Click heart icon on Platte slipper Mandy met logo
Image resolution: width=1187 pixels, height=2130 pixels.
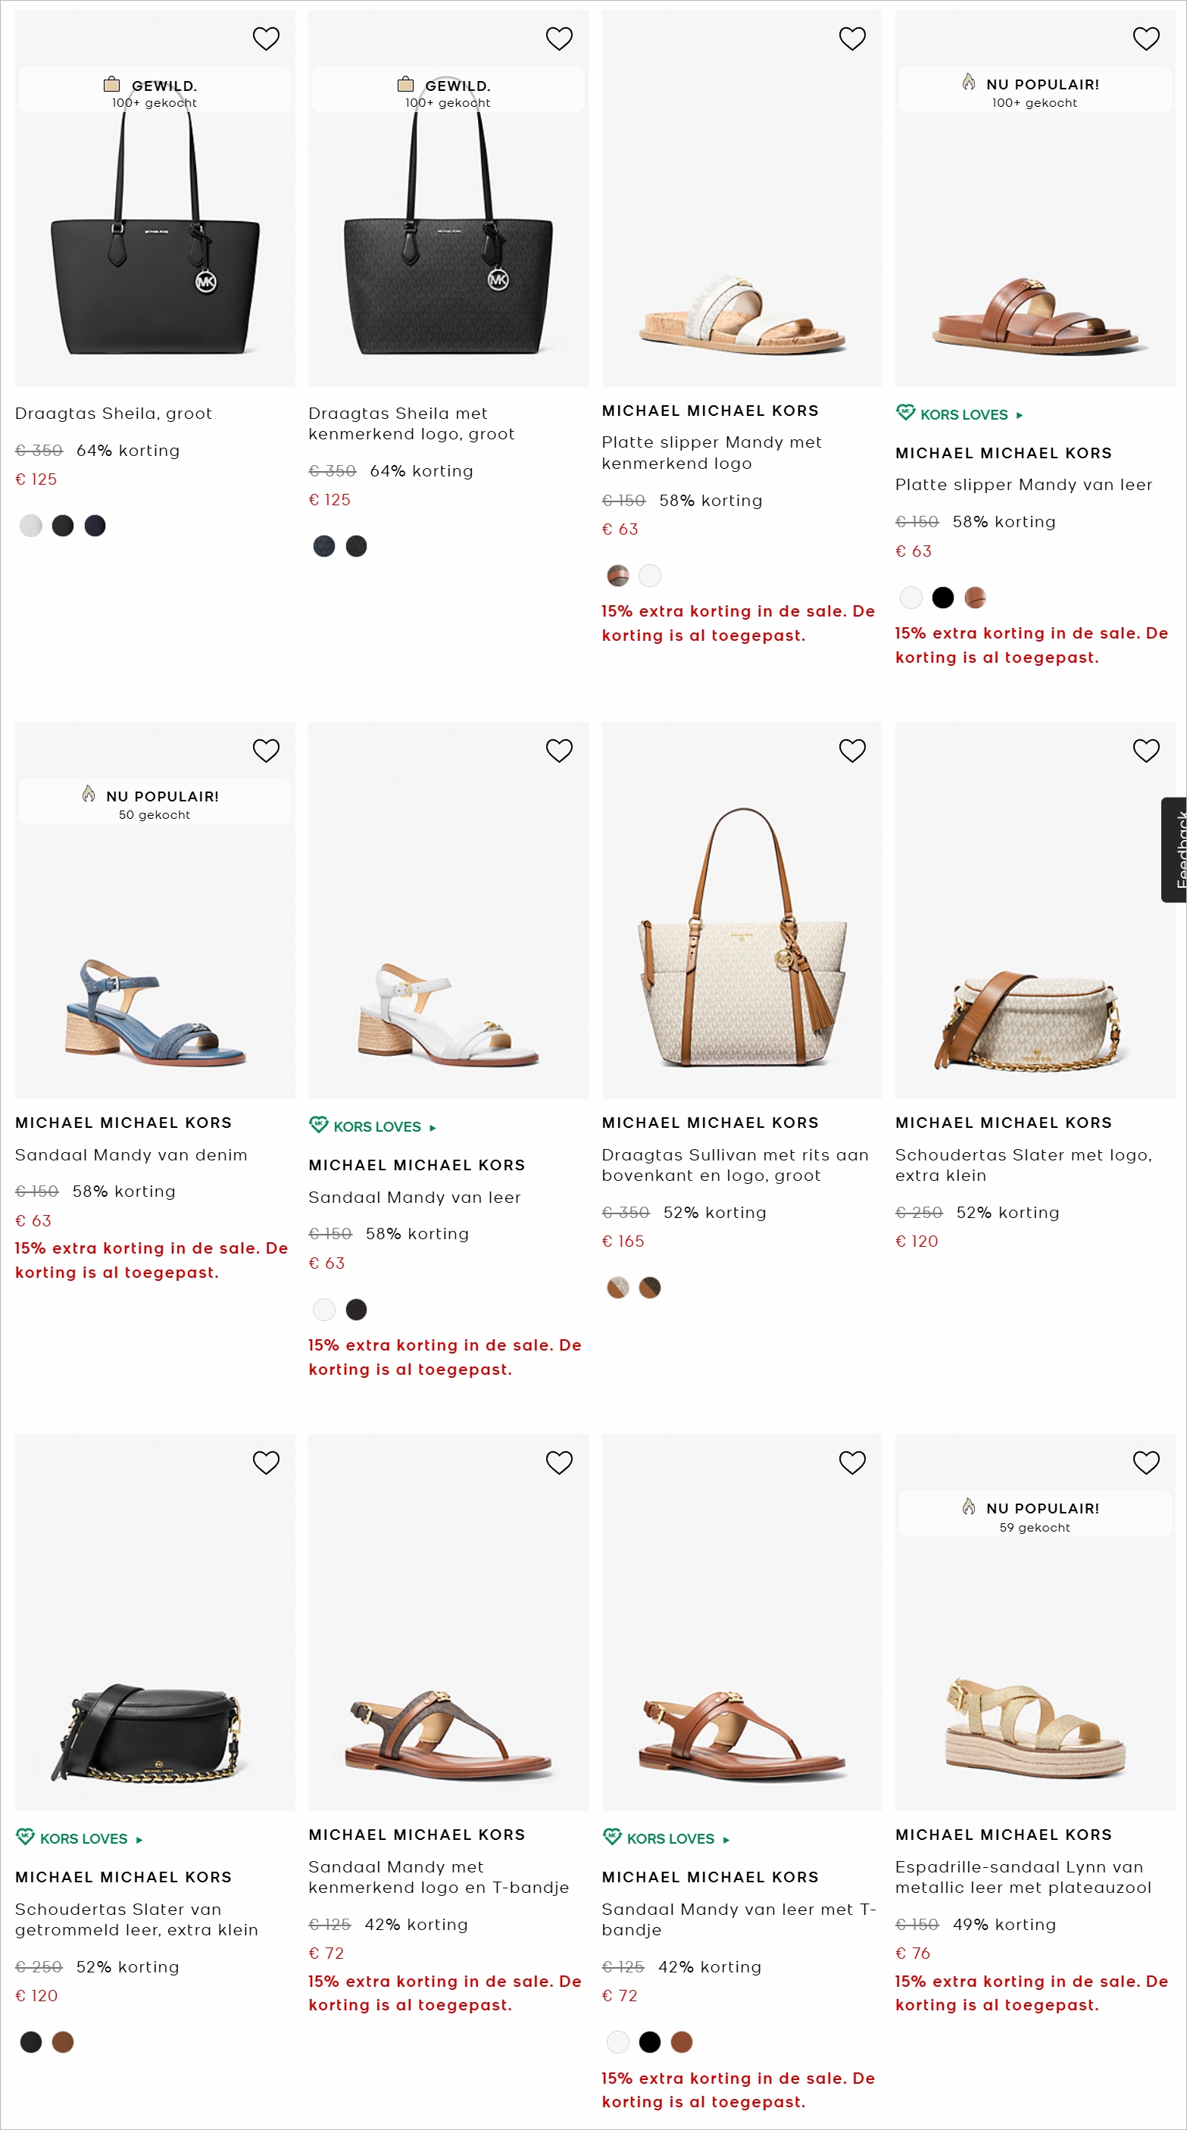tap(852, 39)
